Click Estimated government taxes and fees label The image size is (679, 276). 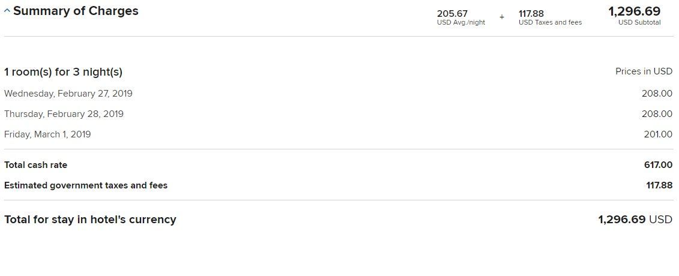86,185
